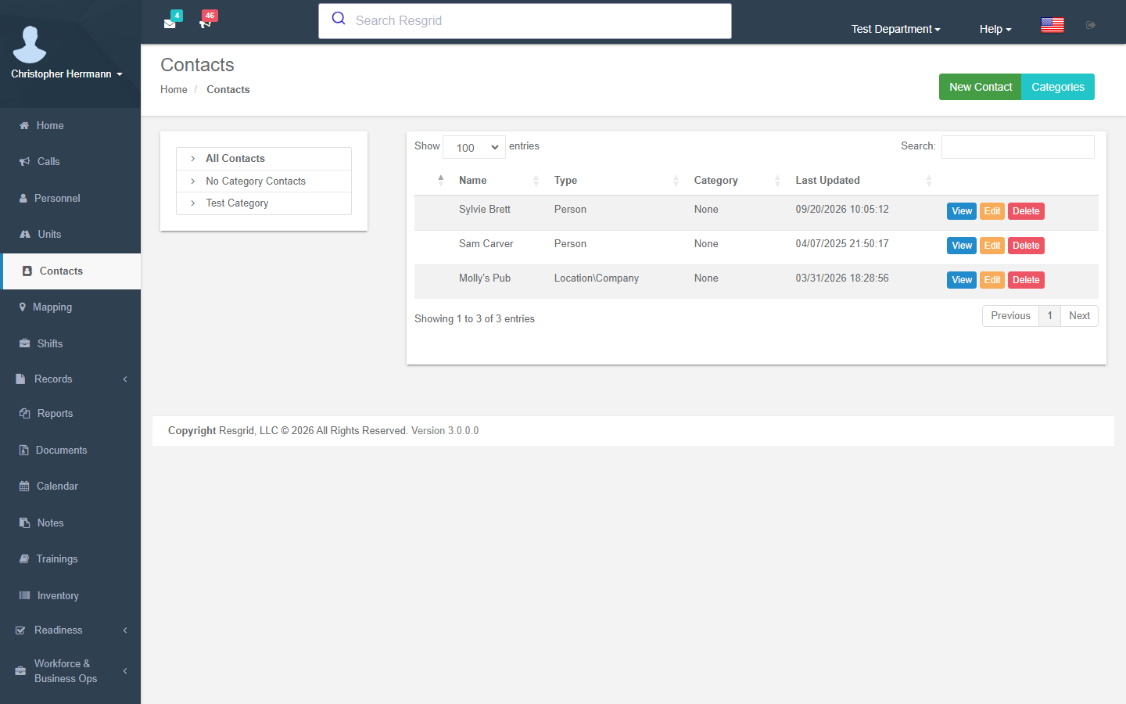The image size is (1126, 704).
Task: Select the All Contacts tree item
Action: [264, 159]
